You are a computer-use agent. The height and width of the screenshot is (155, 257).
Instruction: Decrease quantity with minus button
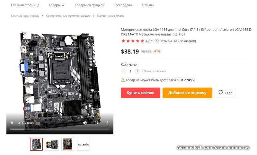(124, 71)
